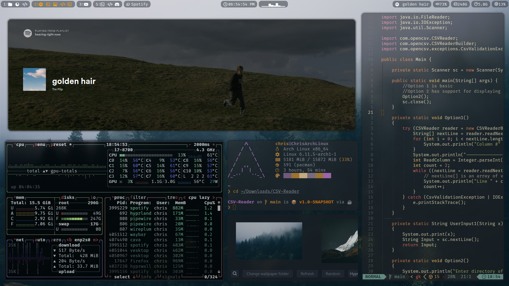Image resolution: width=509 pixels, height=286 pixels.
Task: Open the folder icon in workspace 1
Action: (x=10, y=4)
